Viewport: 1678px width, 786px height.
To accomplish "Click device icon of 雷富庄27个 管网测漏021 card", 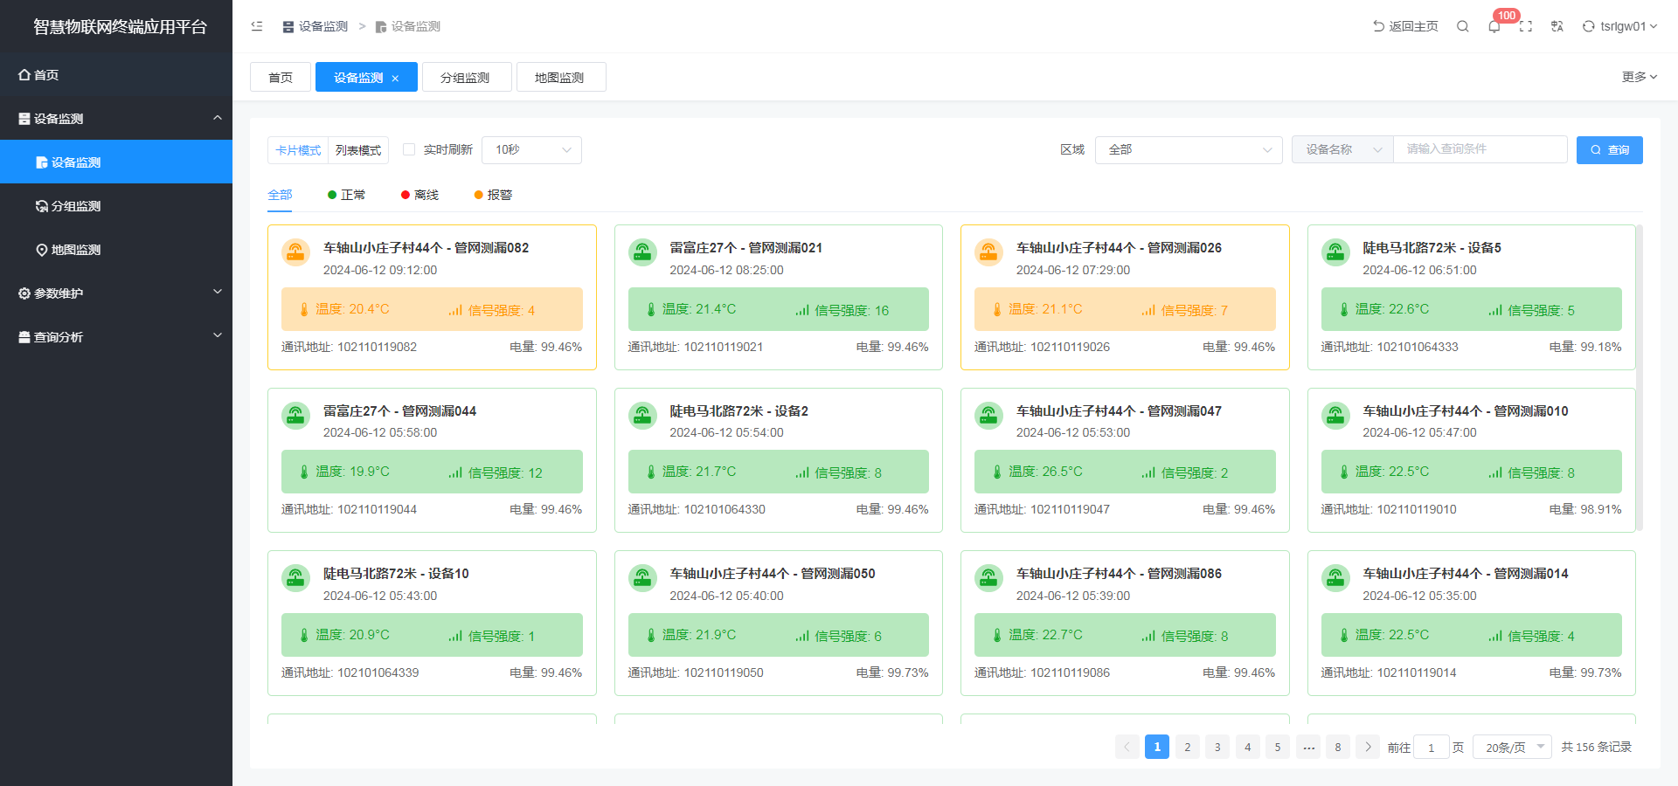I will point(642,252).
